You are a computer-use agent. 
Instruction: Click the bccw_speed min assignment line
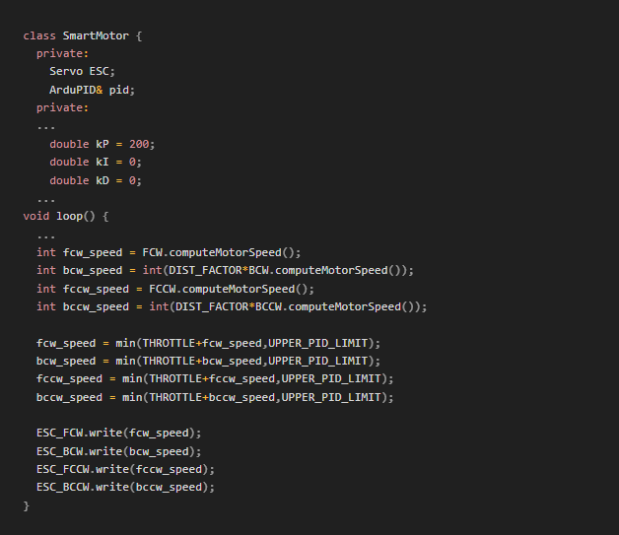pyautogui.click(x=215, y=397)
